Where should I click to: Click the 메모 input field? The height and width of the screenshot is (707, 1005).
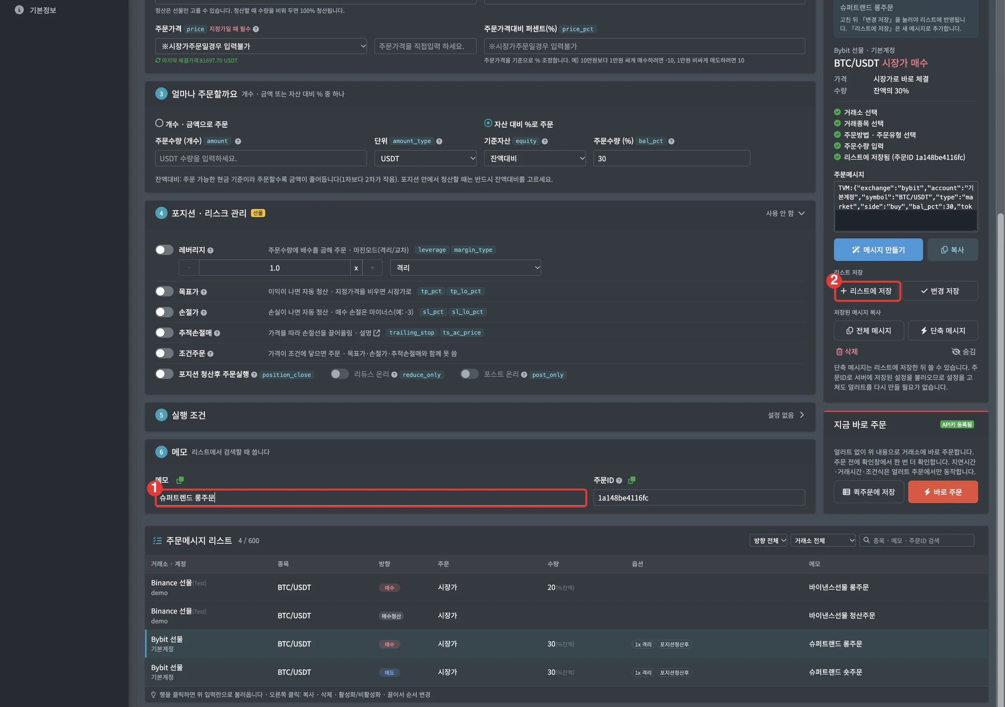point(371,498)
